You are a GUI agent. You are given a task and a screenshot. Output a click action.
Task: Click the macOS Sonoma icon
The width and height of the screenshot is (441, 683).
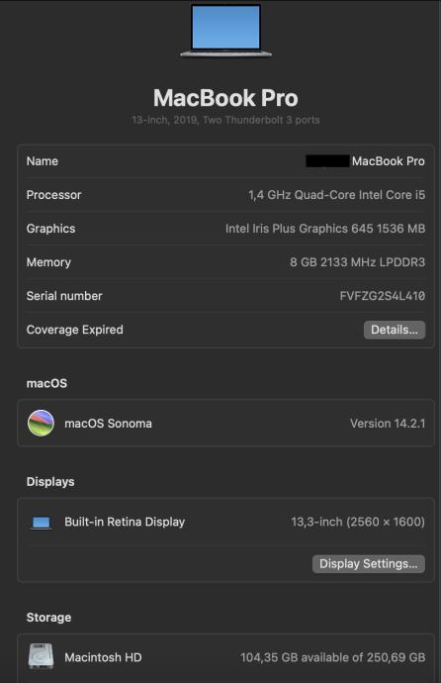point(41,423)
